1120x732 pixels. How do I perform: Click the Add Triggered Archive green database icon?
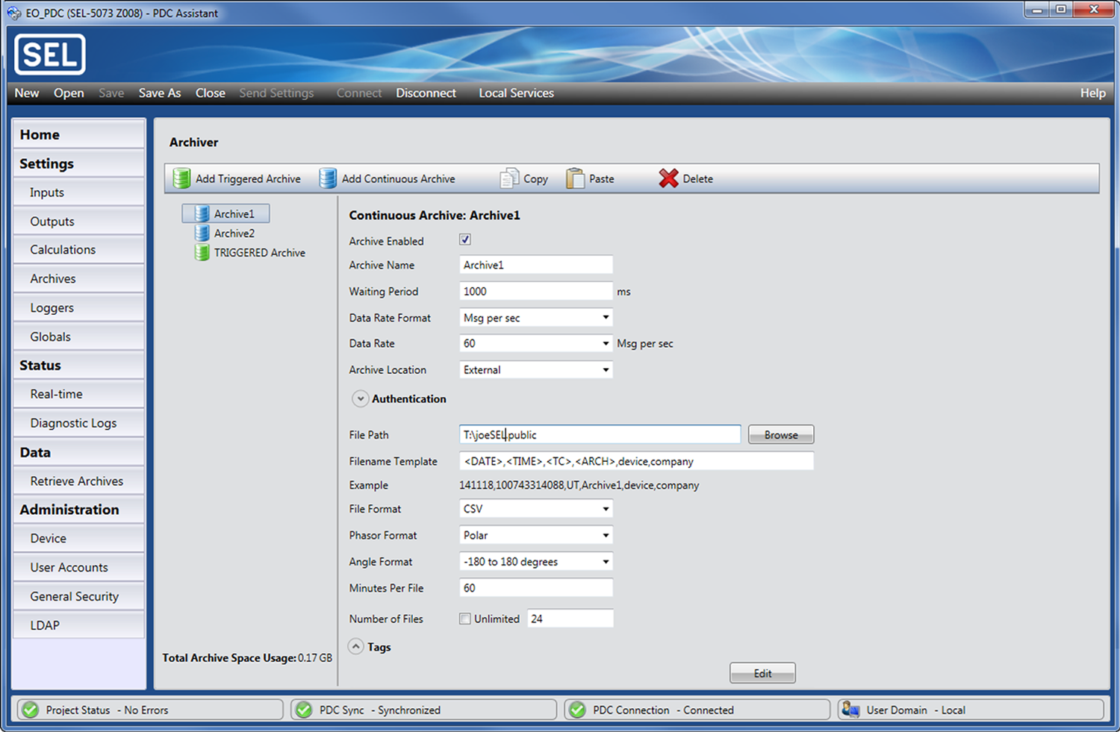click(x=181, y=178)
